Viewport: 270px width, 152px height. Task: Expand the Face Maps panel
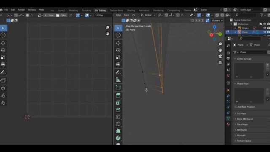pyautogui.click(x=242, y=125)
